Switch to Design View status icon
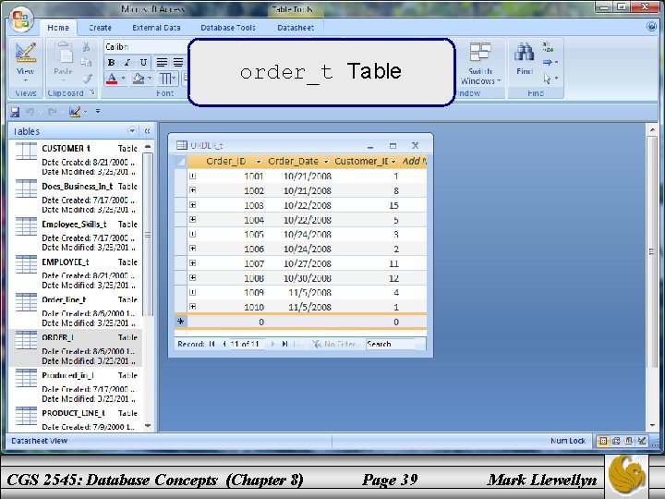Screen dimensions: 665x499 (x=642, y=441)
